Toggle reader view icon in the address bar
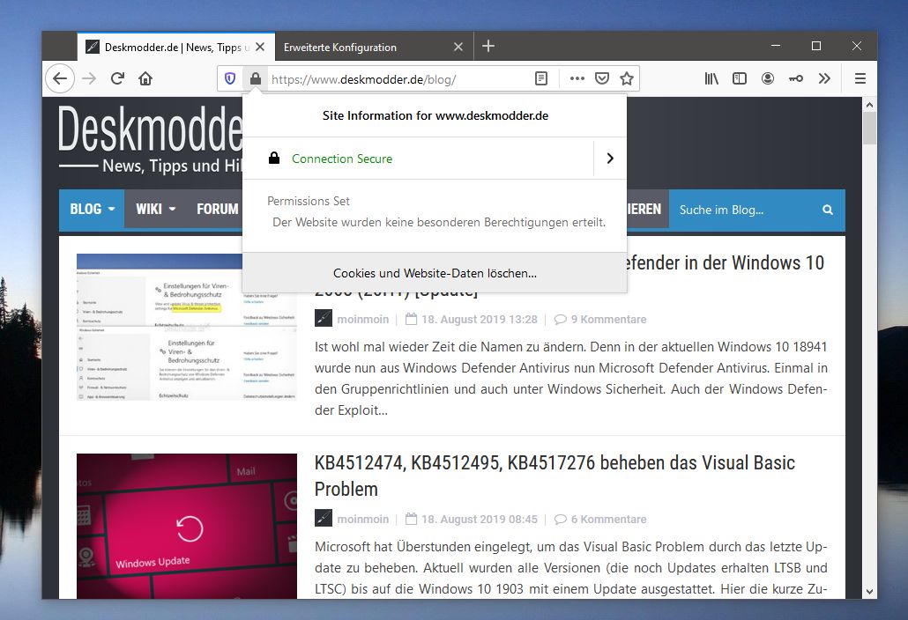908x620 pixels. click(541, 78)
